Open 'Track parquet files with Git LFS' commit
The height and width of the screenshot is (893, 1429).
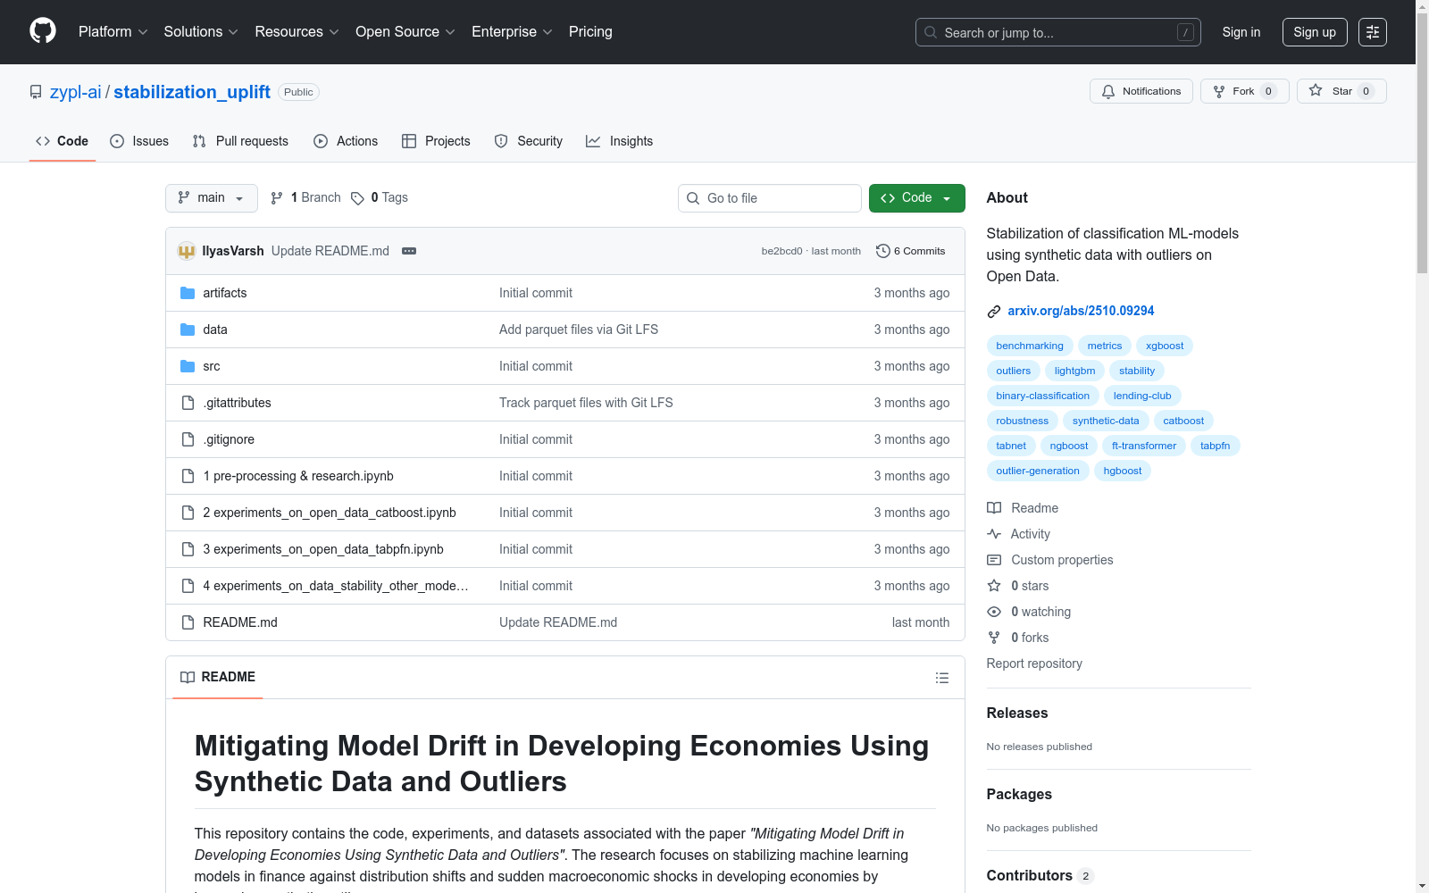tap(586, 403)
